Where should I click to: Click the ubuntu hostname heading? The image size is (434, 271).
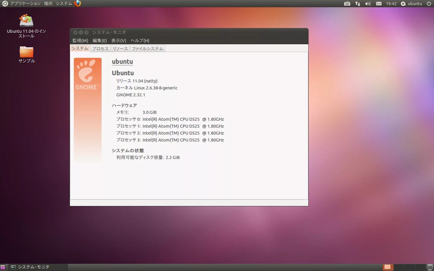click(x=122, y=62)
